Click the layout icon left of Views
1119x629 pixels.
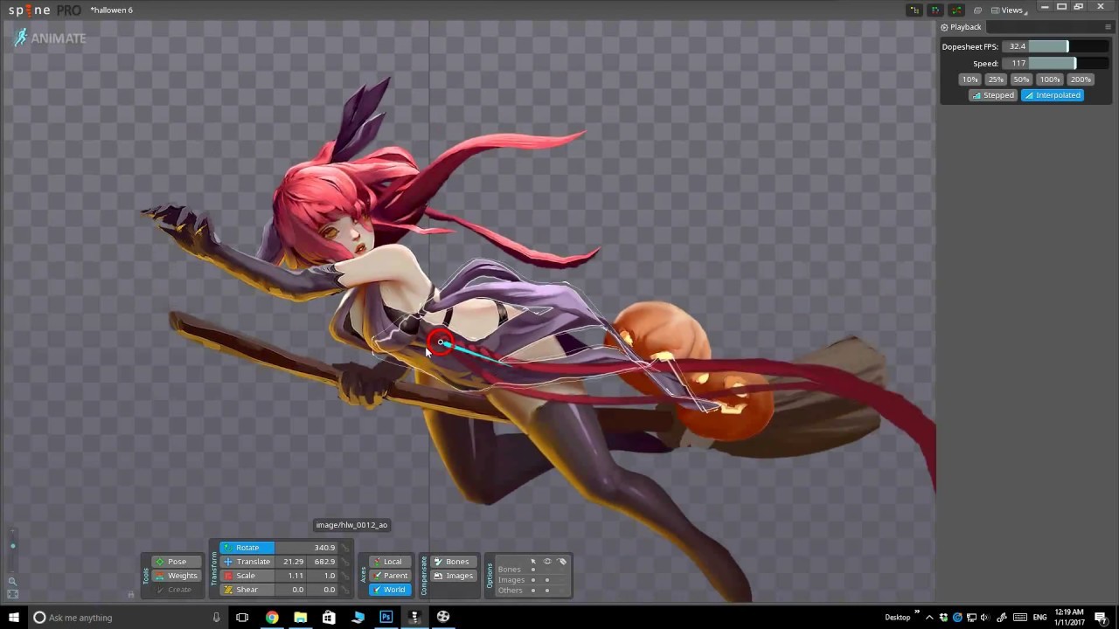(x=977, y=10)
